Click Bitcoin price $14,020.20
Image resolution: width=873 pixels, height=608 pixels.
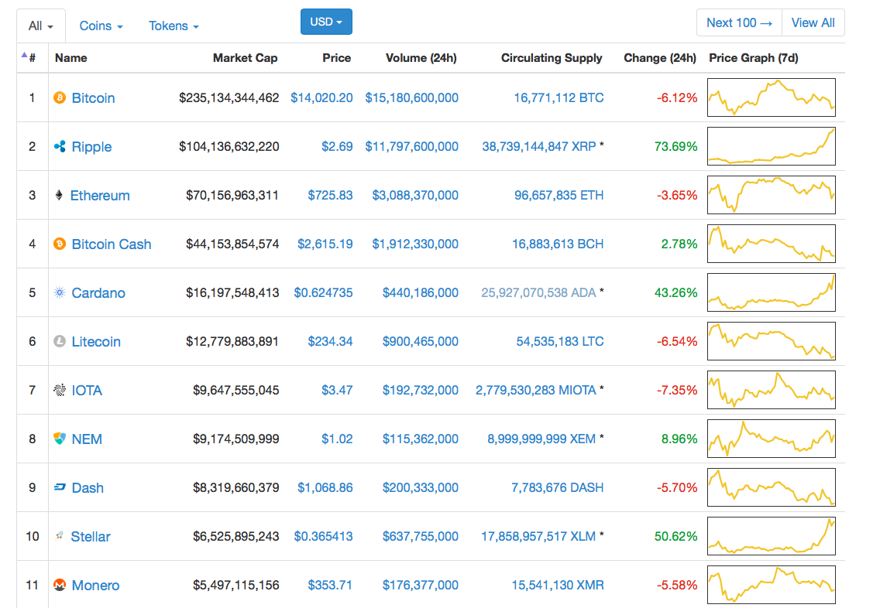321,97
